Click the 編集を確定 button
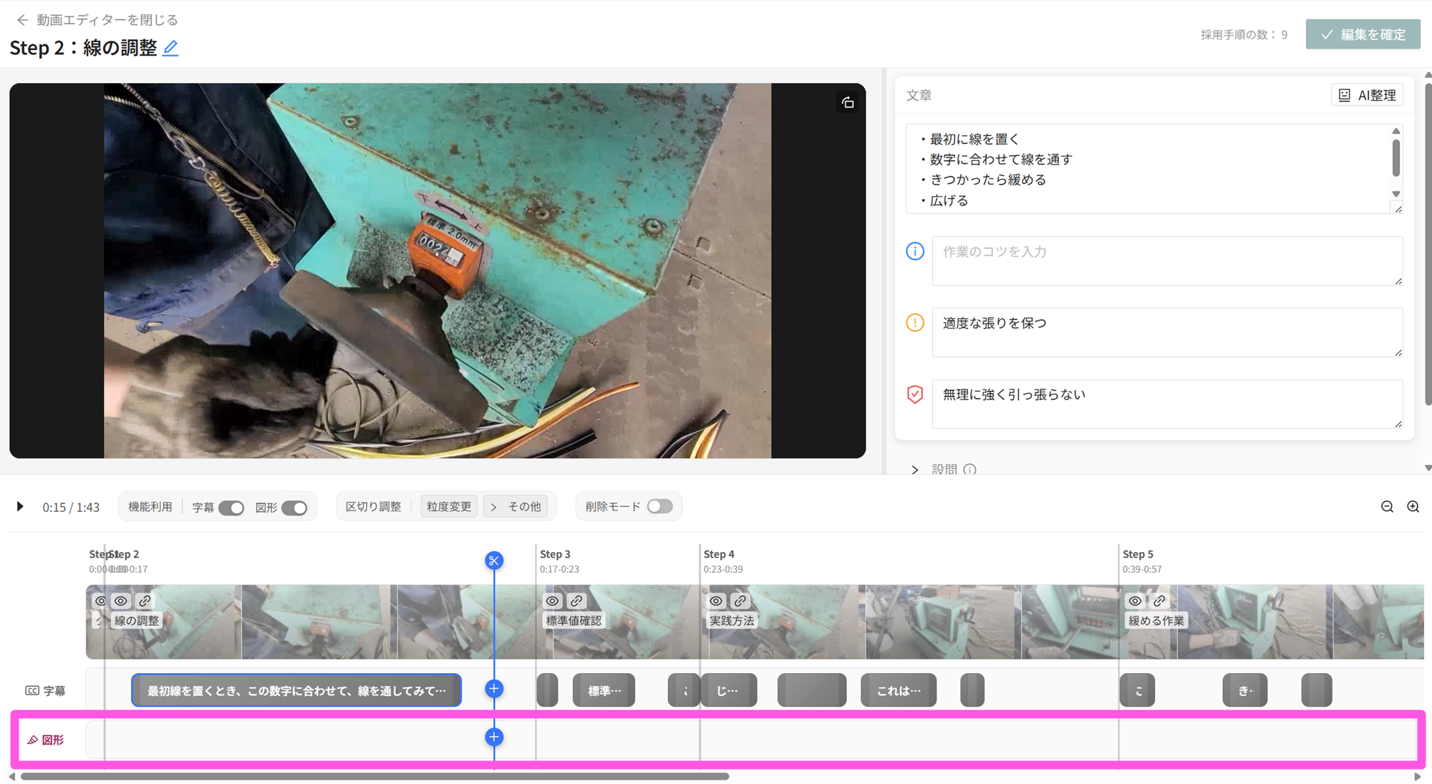 [1363, 34]
